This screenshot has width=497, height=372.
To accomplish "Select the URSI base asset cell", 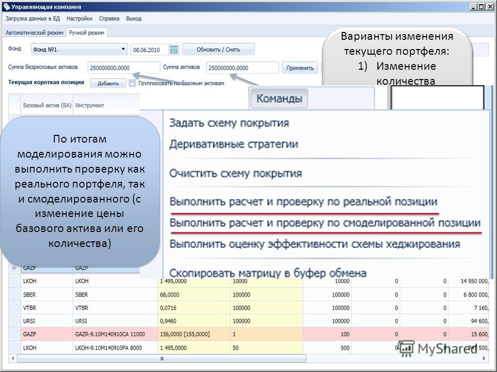I will [x=47, y=321].
